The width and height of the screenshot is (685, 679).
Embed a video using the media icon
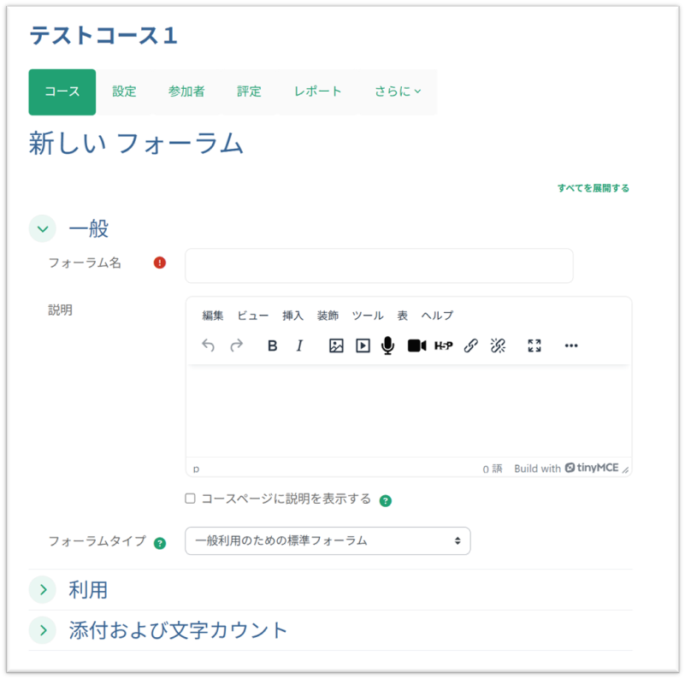click(x=361, y=345)
